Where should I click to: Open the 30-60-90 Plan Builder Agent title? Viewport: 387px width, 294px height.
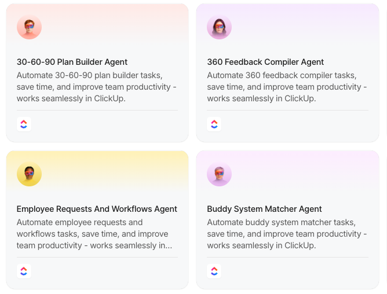click(x=72, y=62)
